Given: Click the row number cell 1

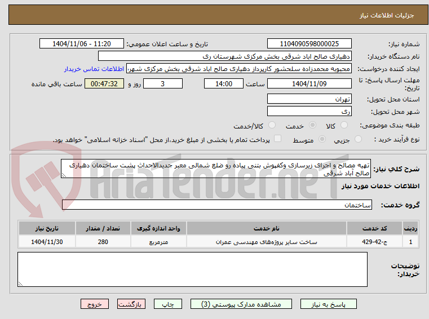Looking at the screenshot, I should coord(410,242).
